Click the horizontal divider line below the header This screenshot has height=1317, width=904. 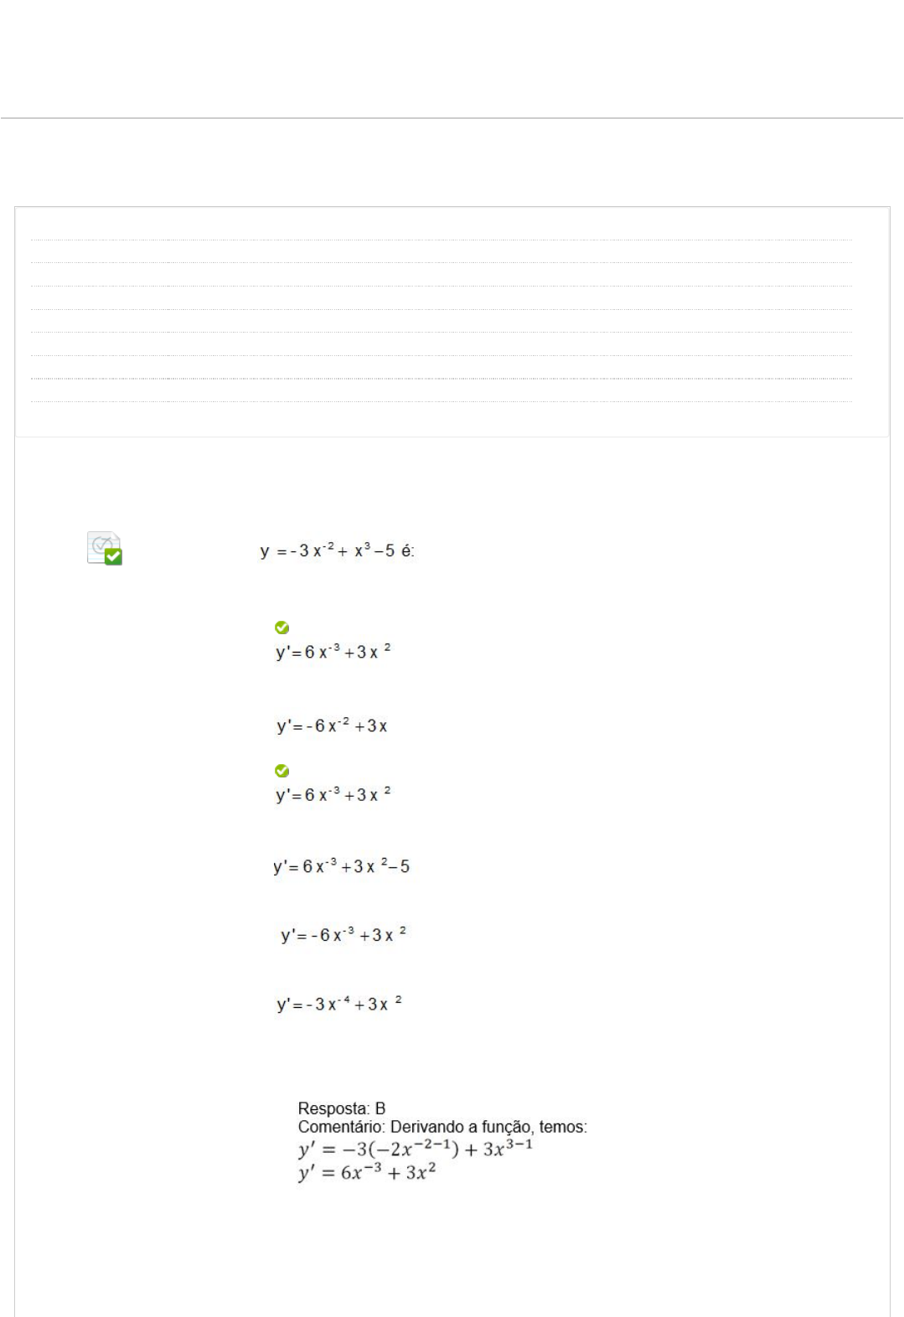point(452,118)
